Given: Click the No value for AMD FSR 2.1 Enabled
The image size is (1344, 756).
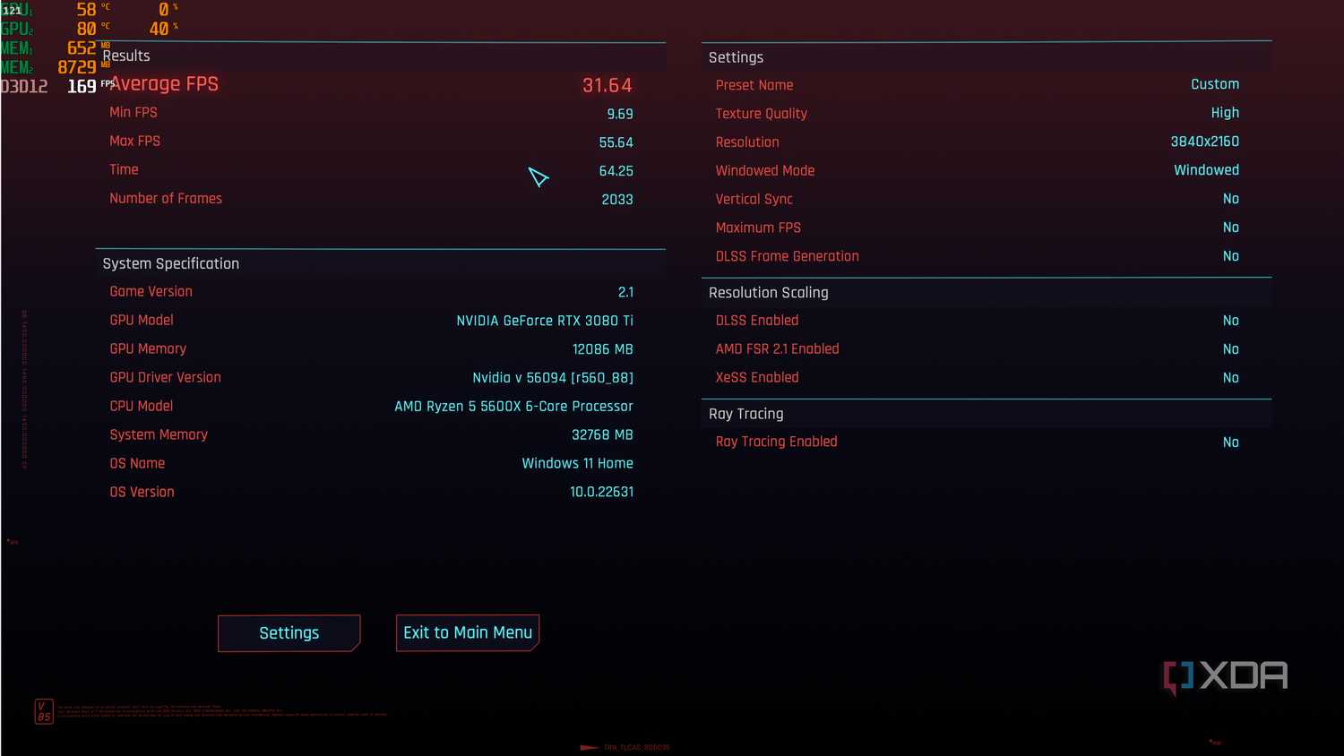Looking at the screenshot, I should (1231, 349).
